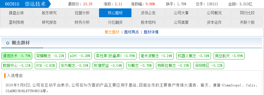
Task: Click the 总手 138212 value
Action: pyautogui.click(x=213, y=4)
